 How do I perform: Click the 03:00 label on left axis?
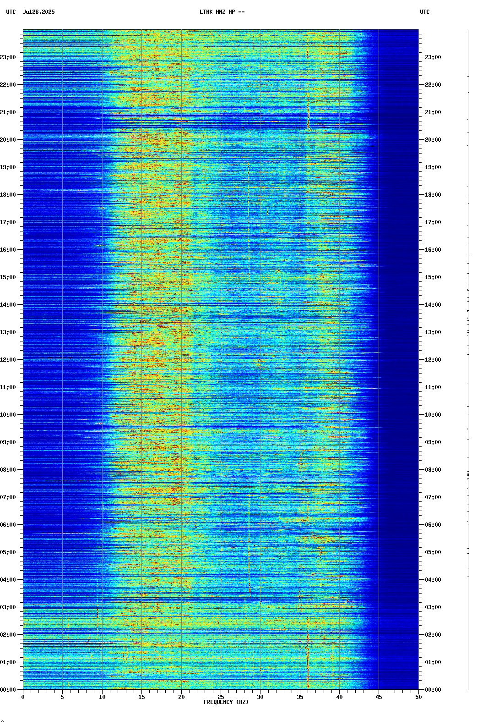tap(8, 607)
